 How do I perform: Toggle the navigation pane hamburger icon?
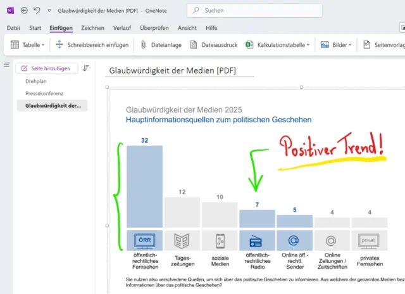(6, 65)
